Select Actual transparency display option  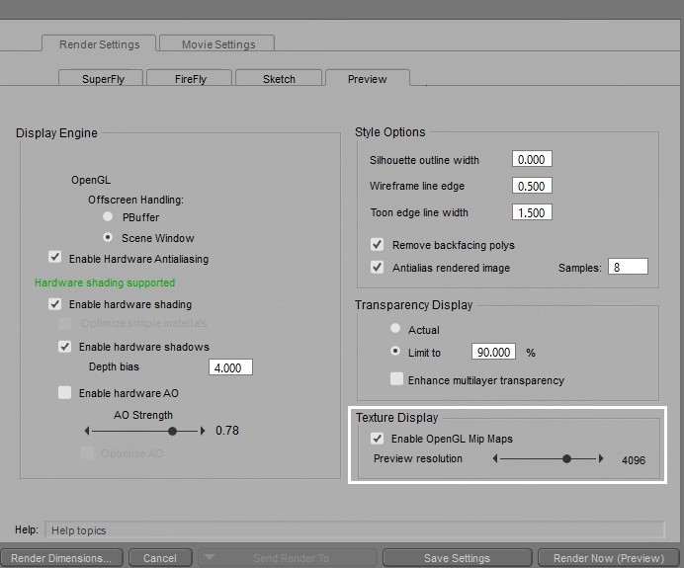click(395, 330)
